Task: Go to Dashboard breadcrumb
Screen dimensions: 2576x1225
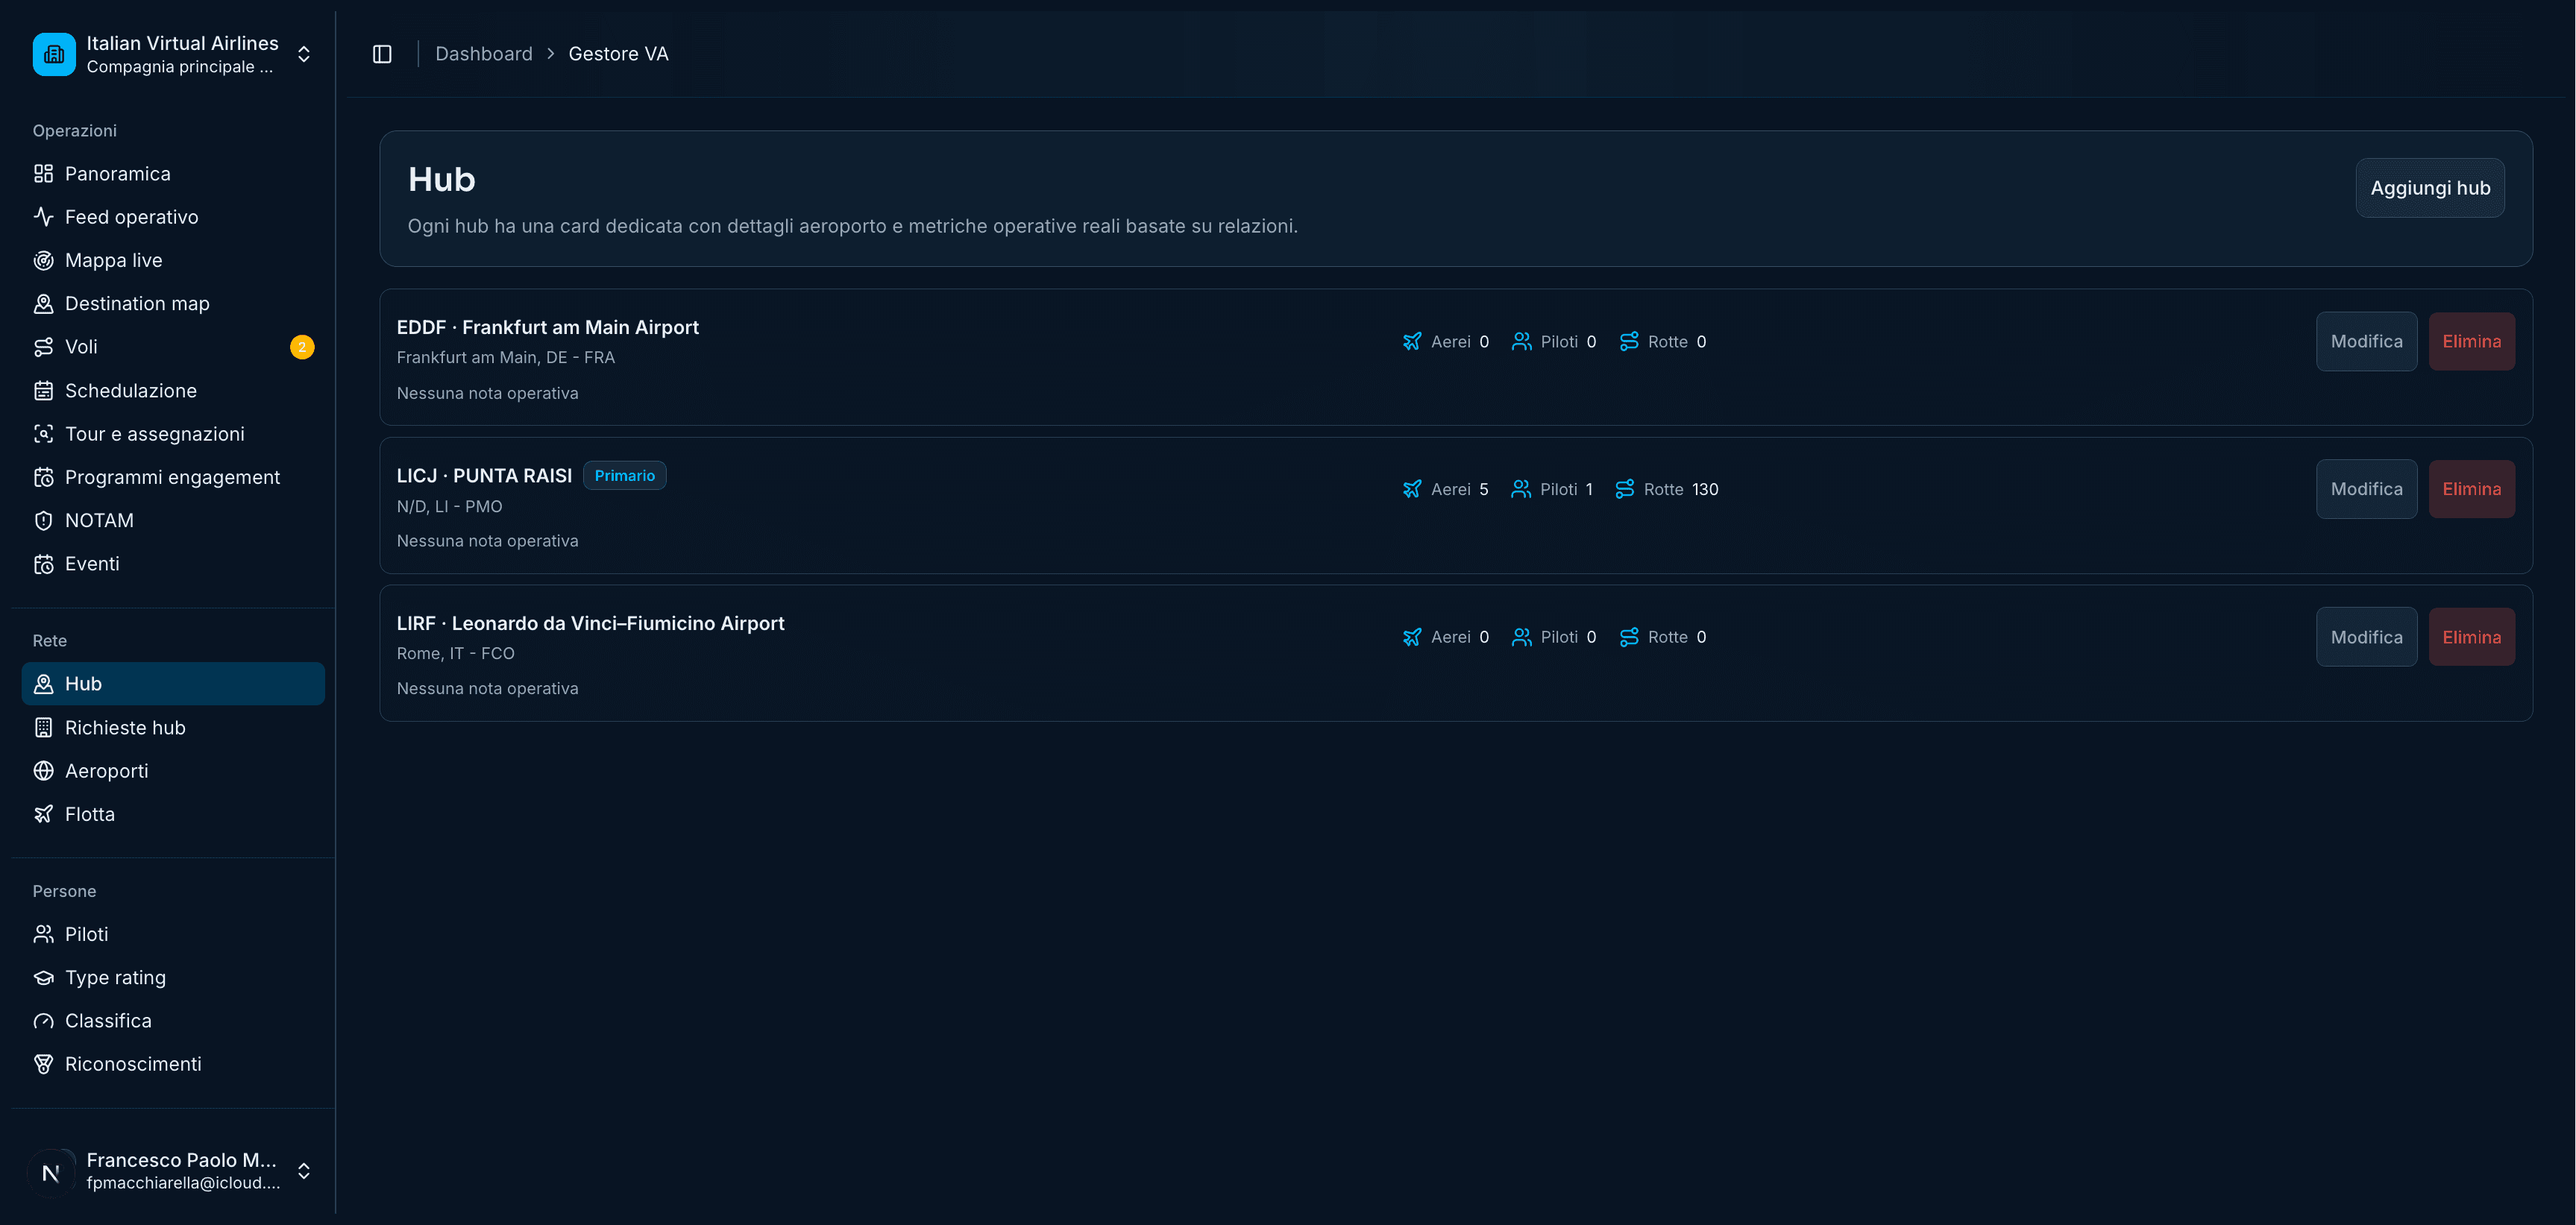Action: click(484, 54)
